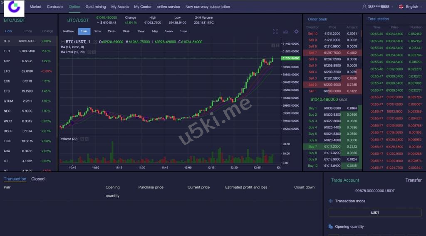Open the USDT transaction mode selector
The height and width of the screenshot is (236, 426).
[x=375, y=213]
